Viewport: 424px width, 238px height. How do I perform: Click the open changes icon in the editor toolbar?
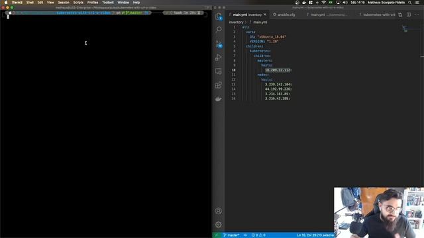pyautogui.click(x=400, y=15)
